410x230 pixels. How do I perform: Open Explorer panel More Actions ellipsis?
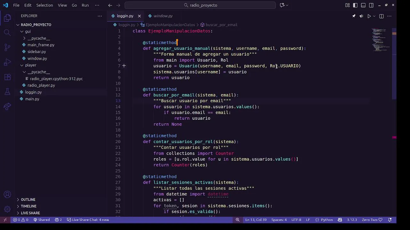(x=100, y=16)
